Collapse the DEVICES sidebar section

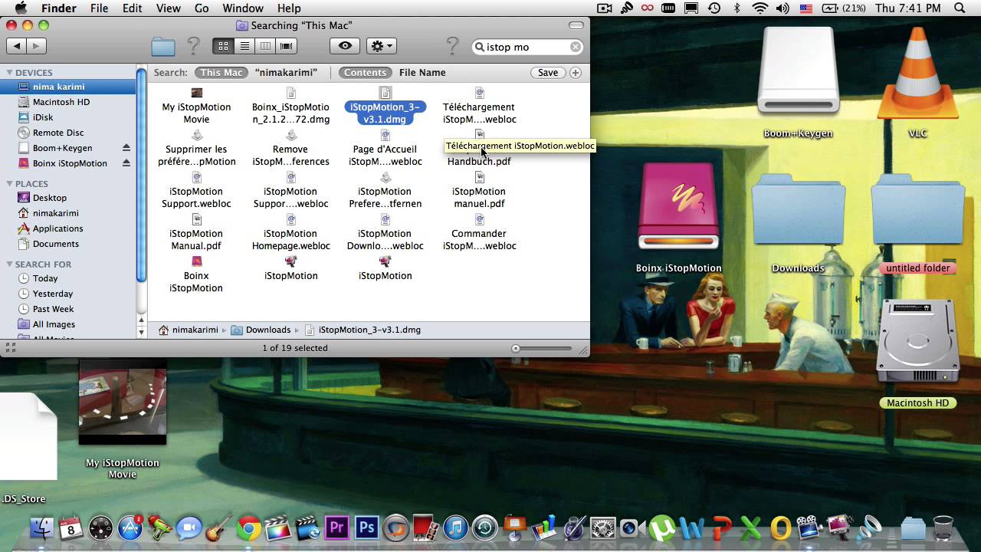tap(9, 73)
